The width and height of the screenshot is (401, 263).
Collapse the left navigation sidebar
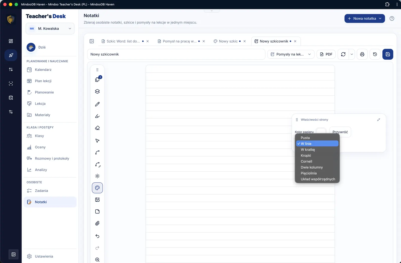(14, 254)
